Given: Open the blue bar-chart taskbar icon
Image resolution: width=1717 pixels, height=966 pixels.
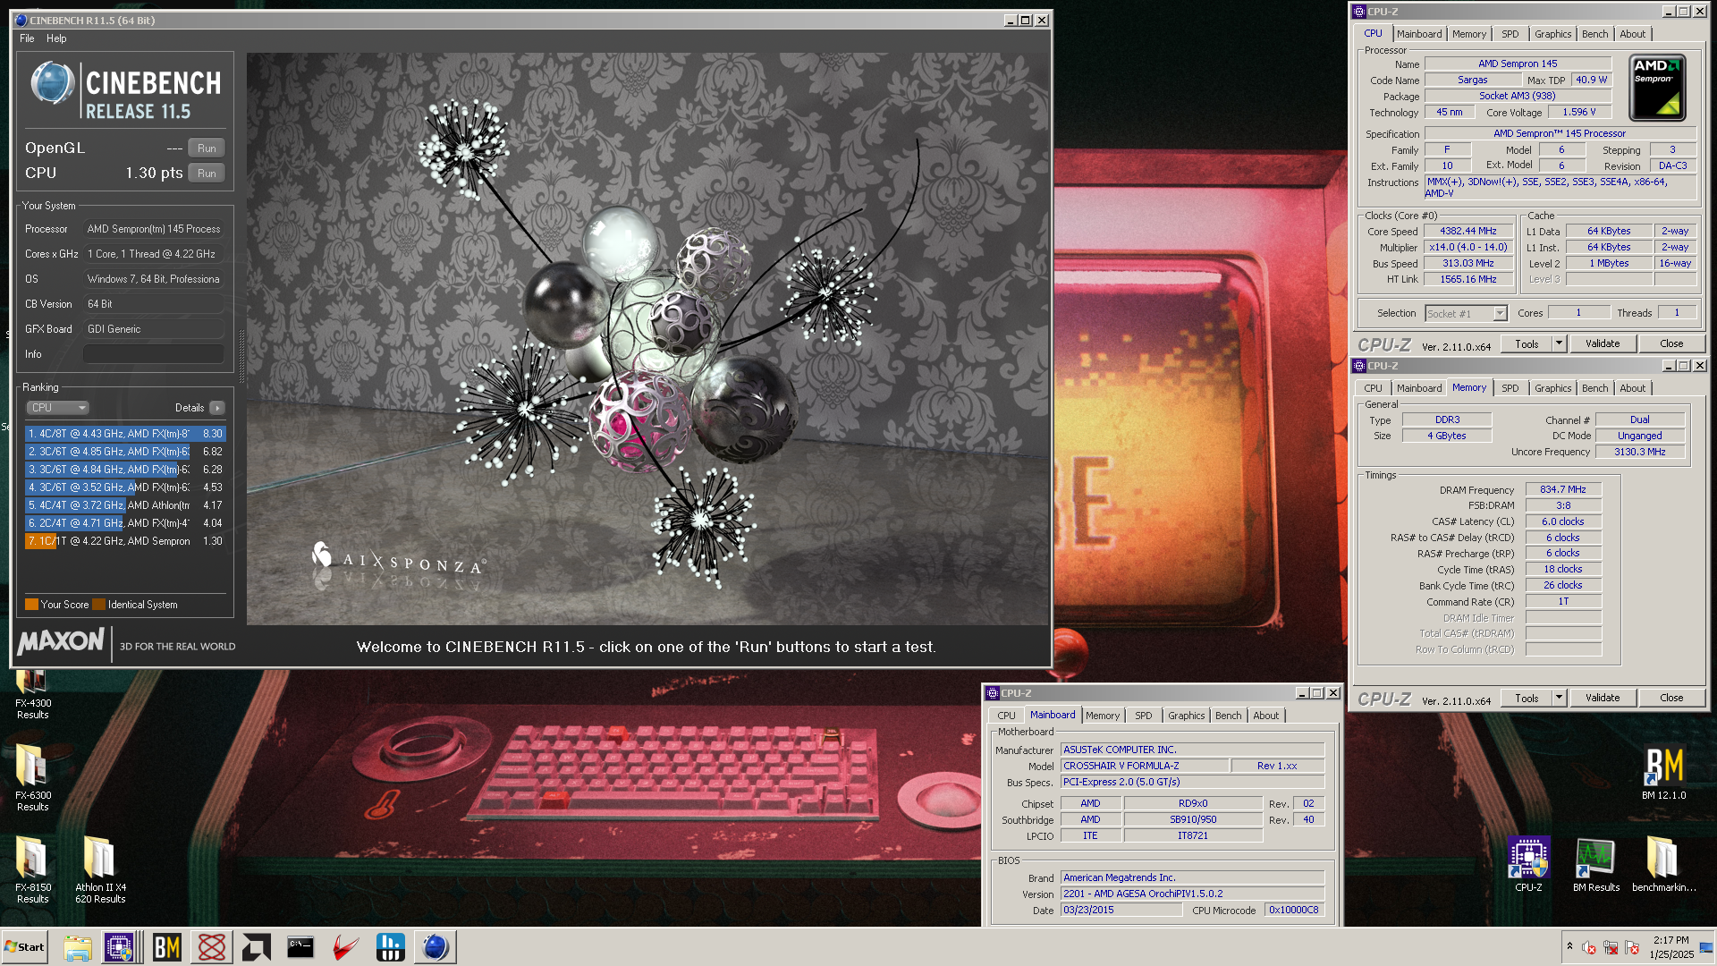Looking at the screenshot, I should [x=391, y=947].
